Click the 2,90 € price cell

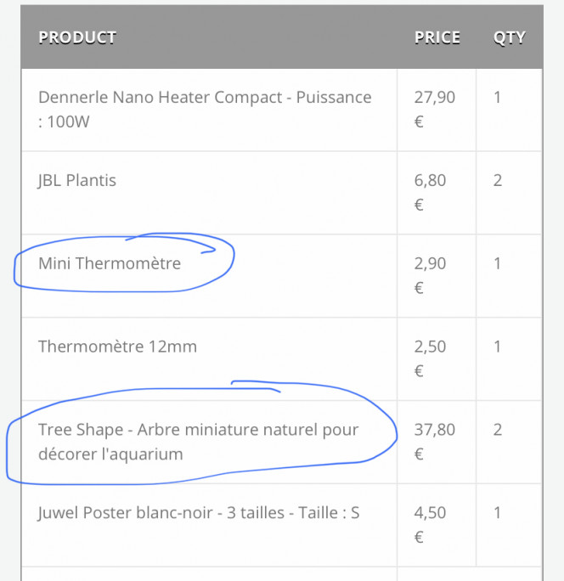coord(430,275)
